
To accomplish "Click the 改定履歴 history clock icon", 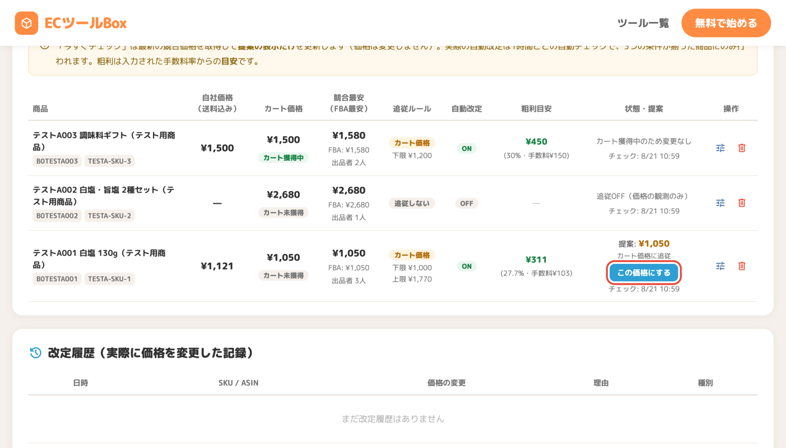I will click(x=36, y=353).
